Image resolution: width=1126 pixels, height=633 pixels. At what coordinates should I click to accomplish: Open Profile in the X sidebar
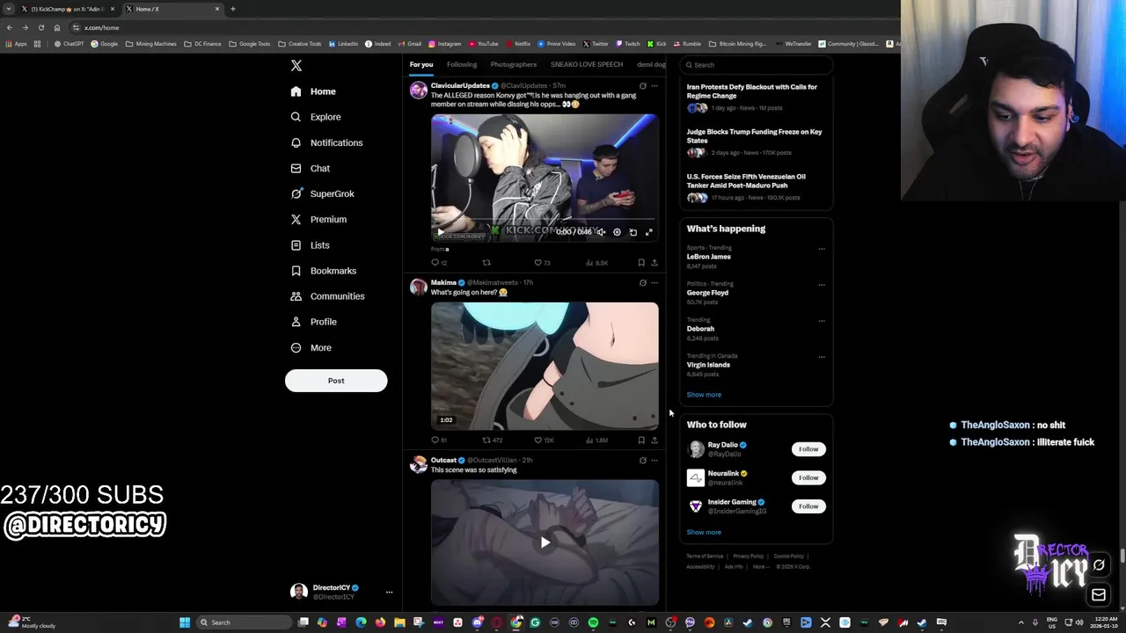coord(314,322)
